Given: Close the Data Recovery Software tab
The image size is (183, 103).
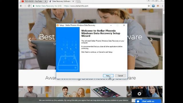Looking at the screenshot, I should pos(73,1).
